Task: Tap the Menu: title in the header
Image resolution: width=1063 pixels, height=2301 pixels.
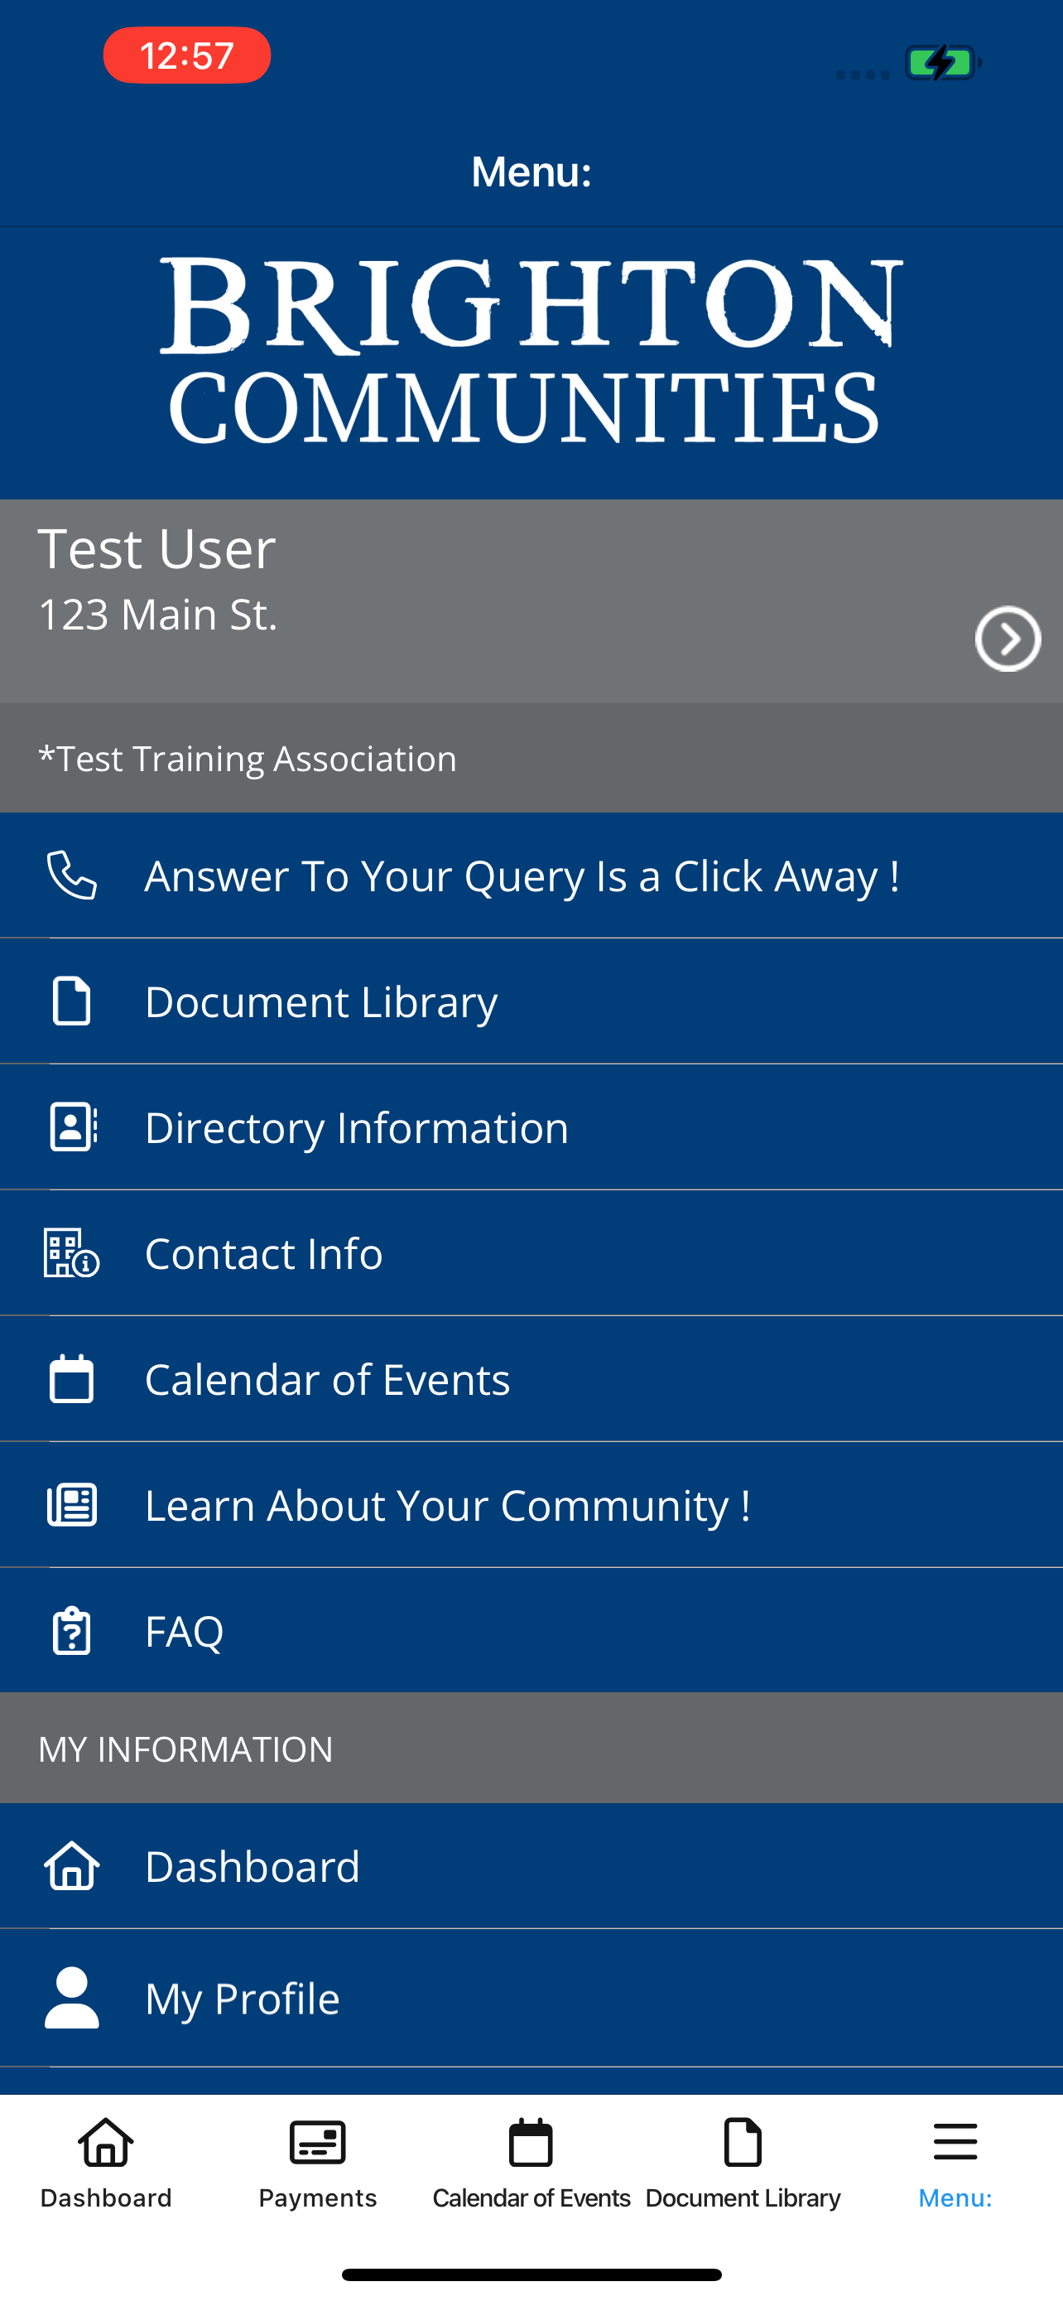Action: [531, 171]
